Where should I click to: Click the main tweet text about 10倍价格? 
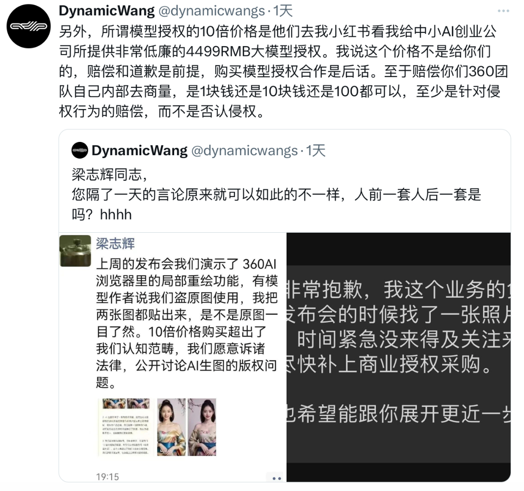pos(284,71)
